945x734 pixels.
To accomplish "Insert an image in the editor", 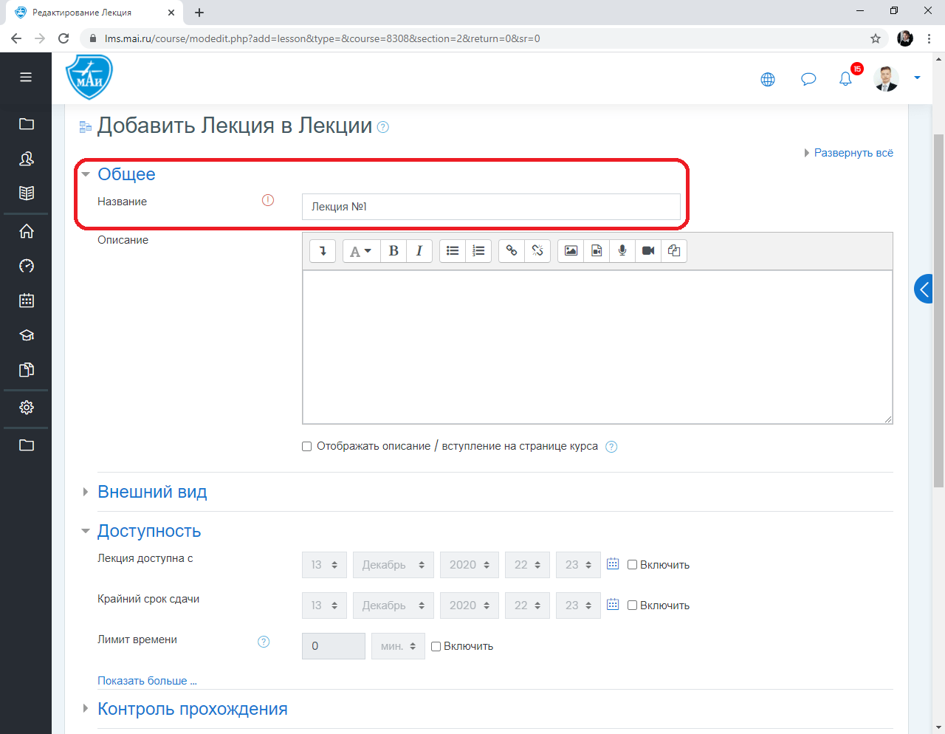I will (x=571, y=251).
